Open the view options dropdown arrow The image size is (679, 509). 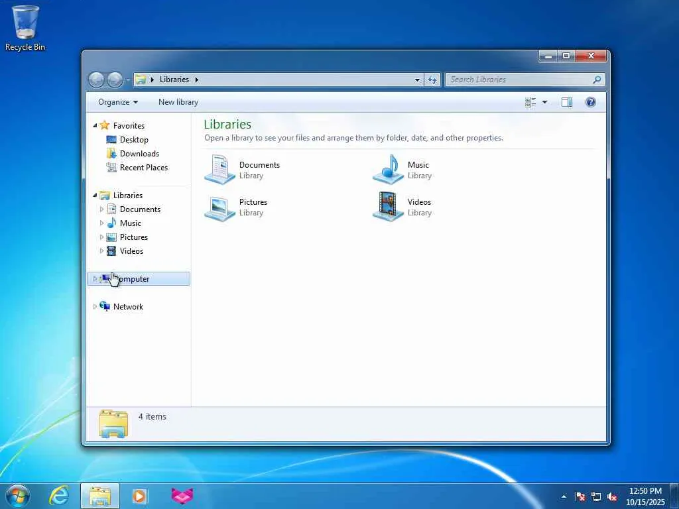[544, 102]
